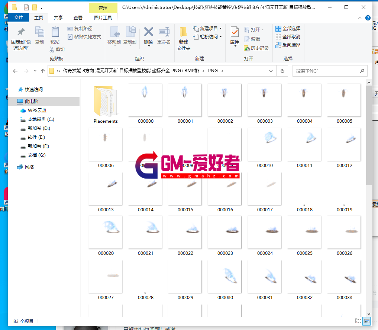Refresh the folder view
This screenshot has width=378, height=330.
tap(282, 71)
